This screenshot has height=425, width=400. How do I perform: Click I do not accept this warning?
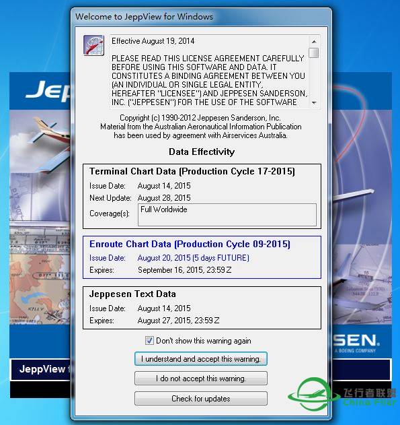[201, 378]
